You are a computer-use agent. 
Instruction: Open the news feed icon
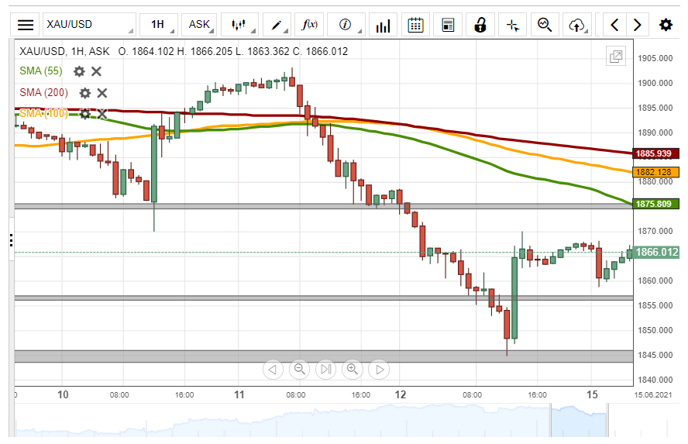(448, 25)
